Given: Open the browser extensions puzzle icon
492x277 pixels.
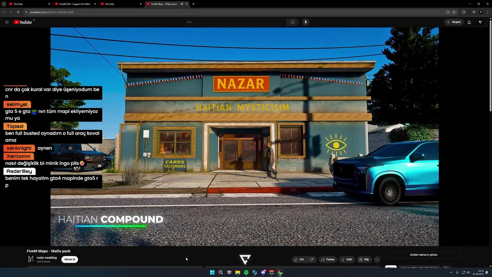Looking at the screenshot, I should pos(464,12).
